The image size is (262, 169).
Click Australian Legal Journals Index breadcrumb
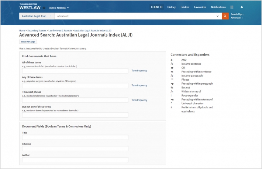point(93,30)
